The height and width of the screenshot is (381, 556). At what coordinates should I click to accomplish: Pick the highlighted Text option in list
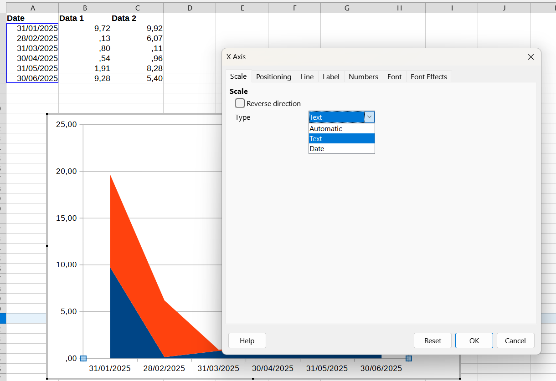341,139
